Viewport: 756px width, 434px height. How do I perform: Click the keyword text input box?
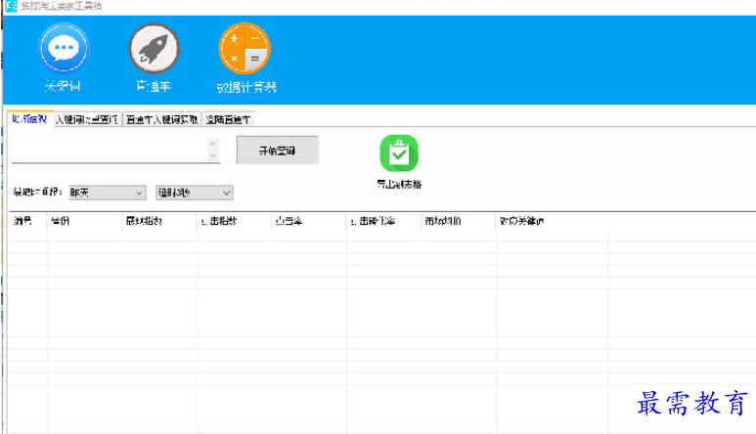pos(108,150)
